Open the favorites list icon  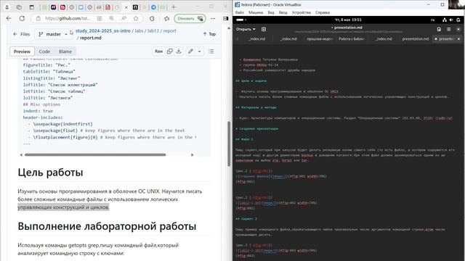click(166, 18)
